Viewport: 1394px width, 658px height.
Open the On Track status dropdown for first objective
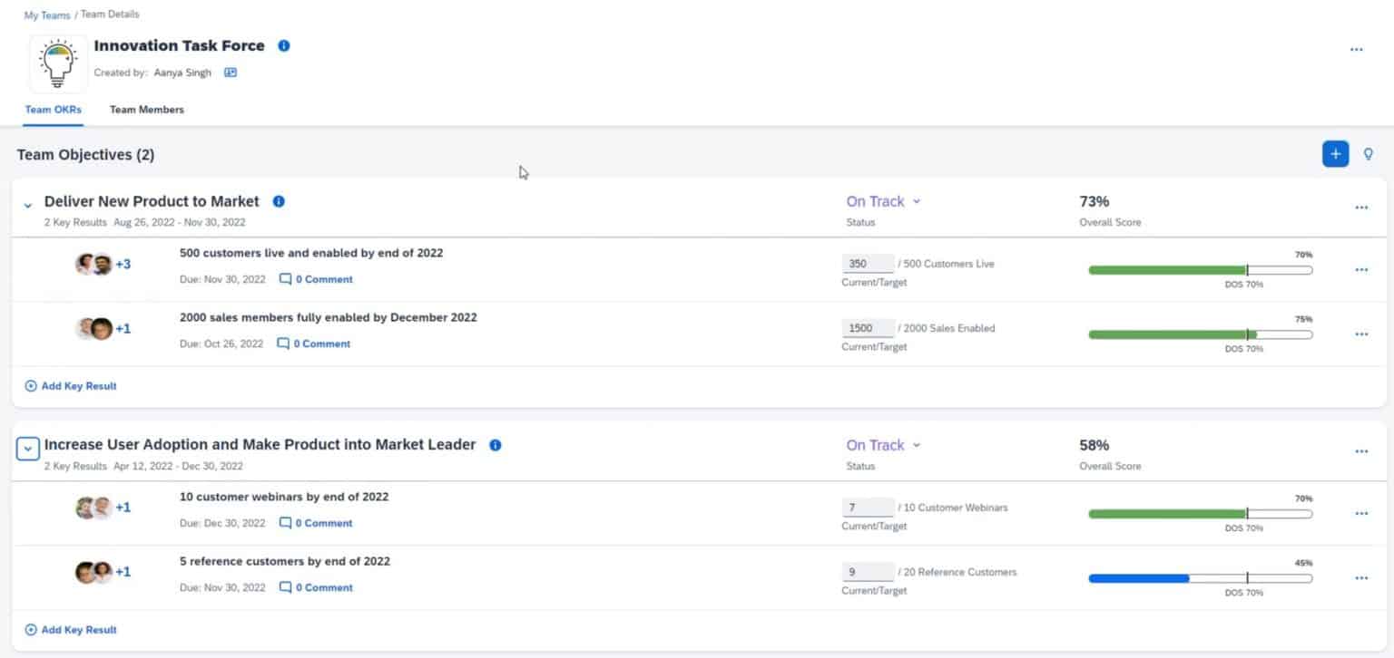pyautogui.click(x=882, y=201)
